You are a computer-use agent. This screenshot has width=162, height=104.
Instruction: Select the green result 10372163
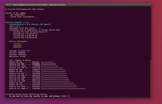pos(17,45)
